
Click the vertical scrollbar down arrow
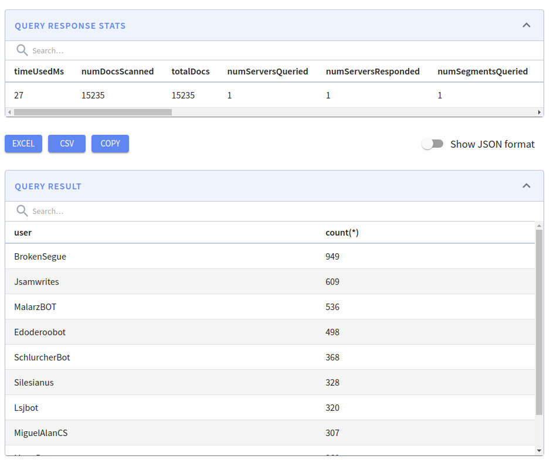coord(539,451)
